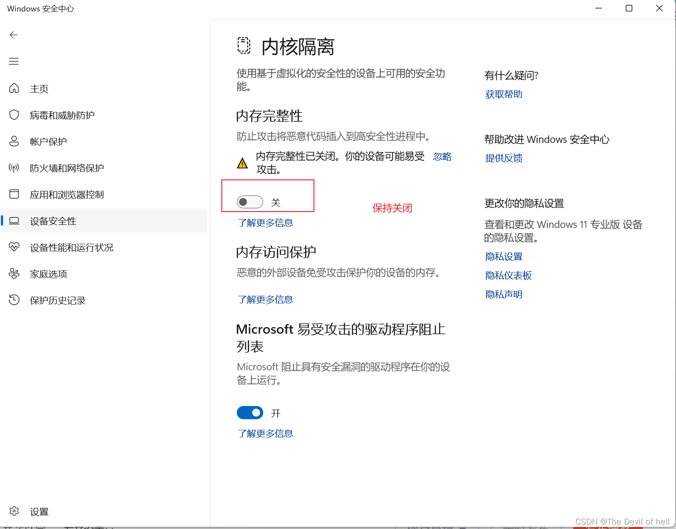Go back using the back arrow

(14, 35)
